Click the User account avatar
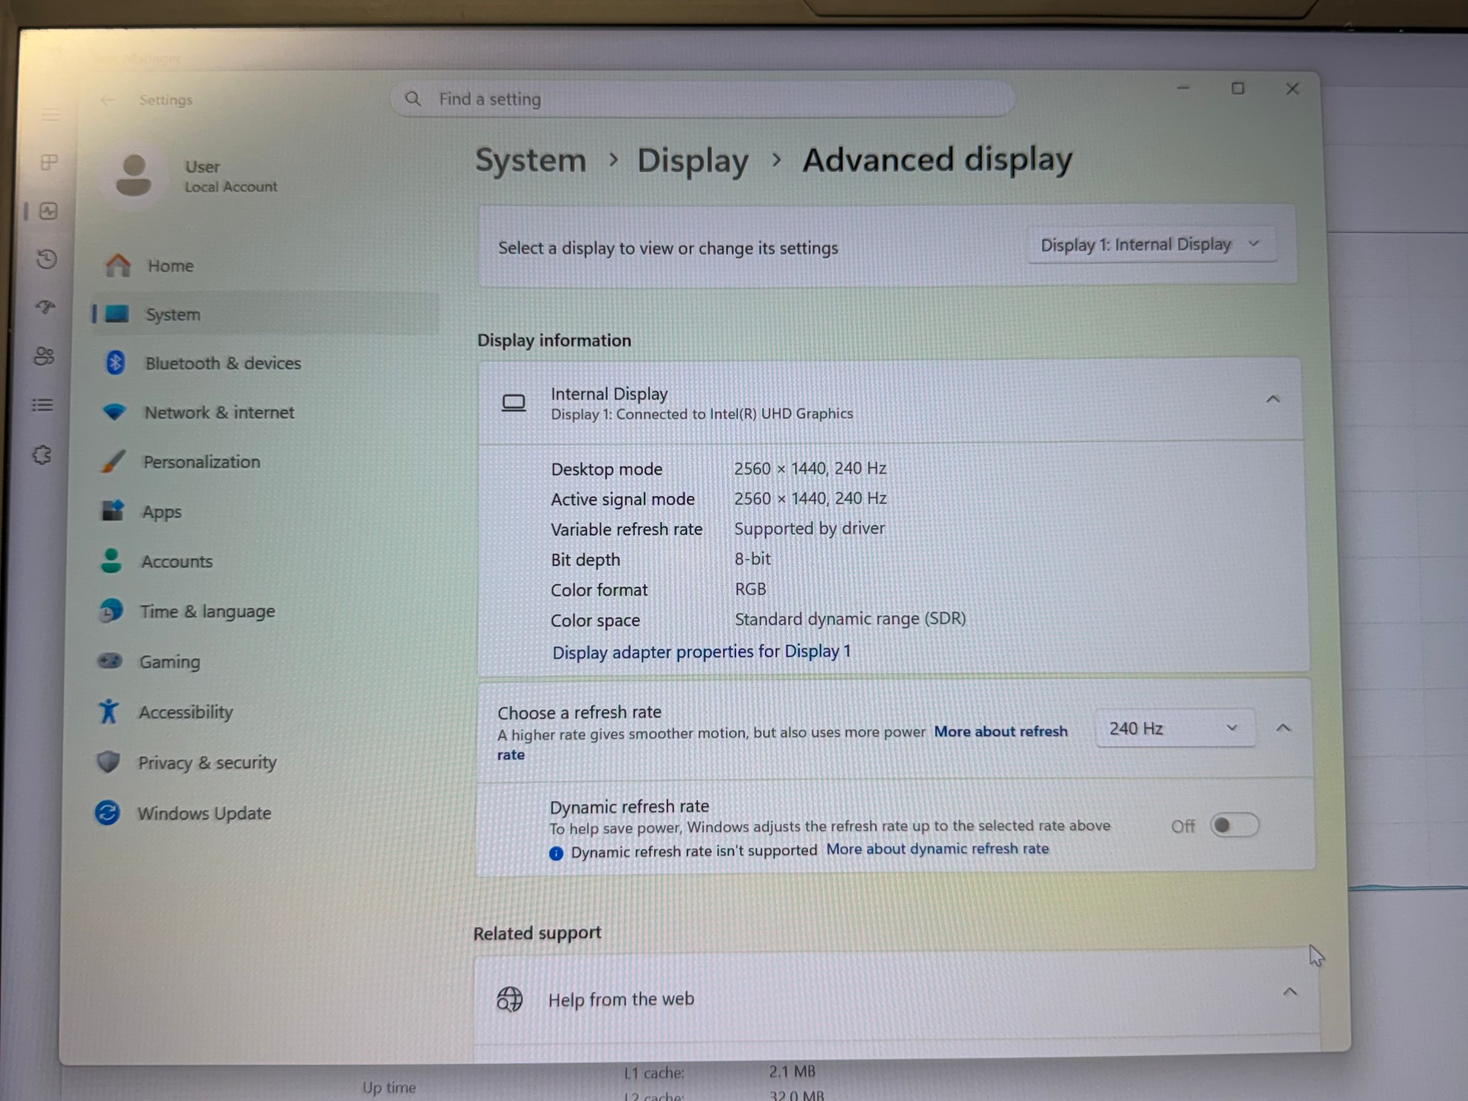This screenshot has width=1468, height=1101. click(133, 175)
